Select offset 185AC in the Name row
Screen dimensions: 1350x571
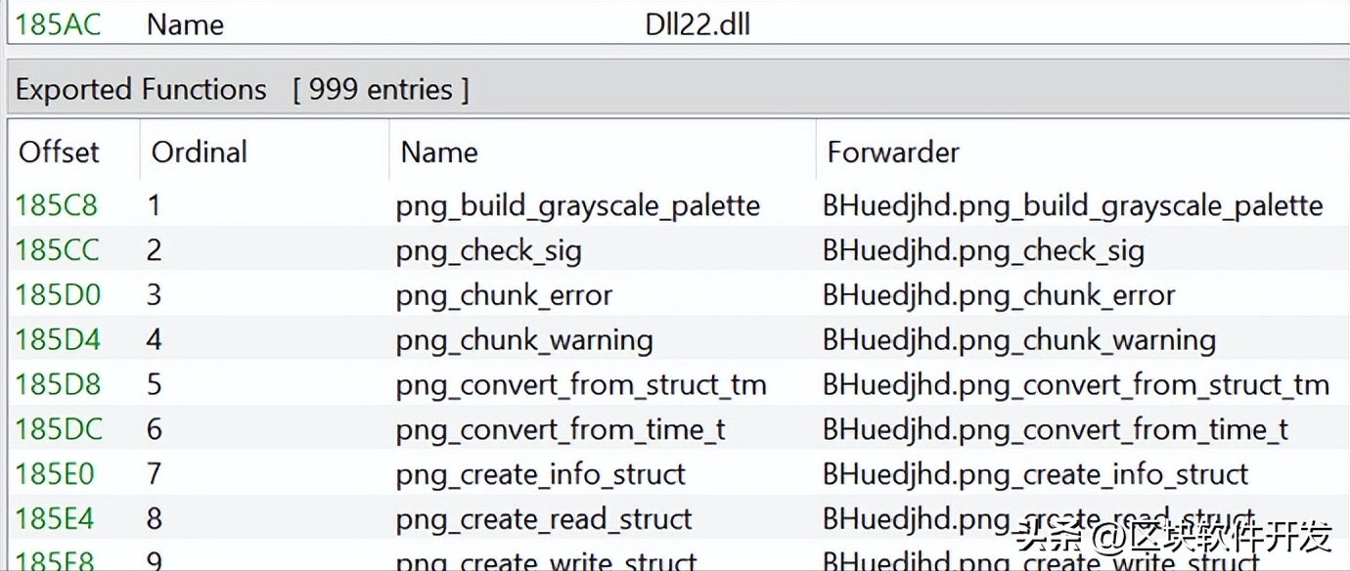coord(58,24)
